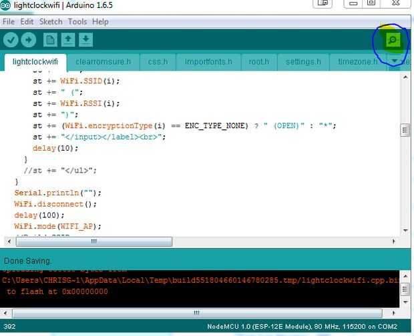The height and width of the screenshot is (336, 414).
Task: Click the NodeMCU 1.0 board info text
Action: coord(302,327)
